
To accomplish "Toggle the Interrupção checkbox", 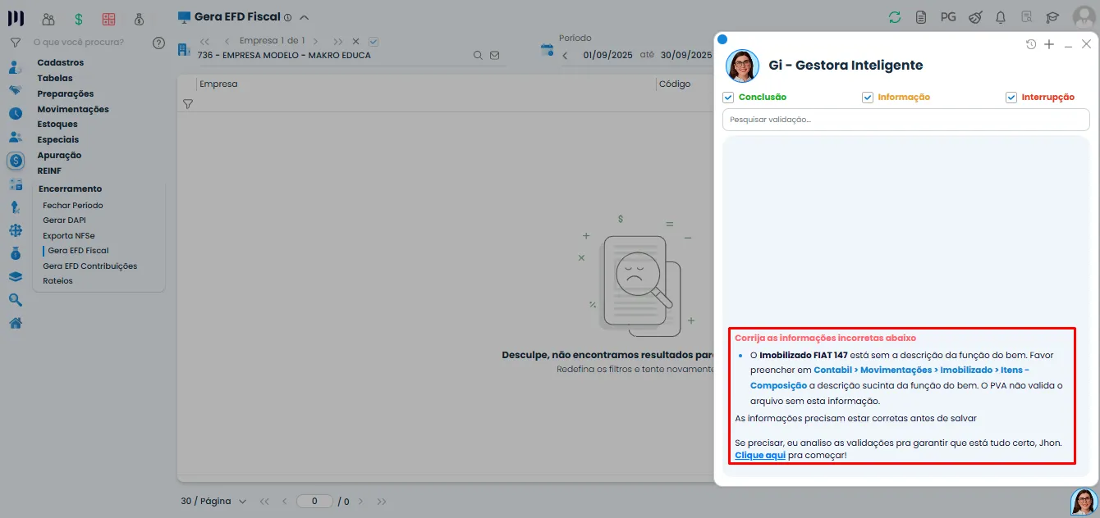I will [1011, 97].
